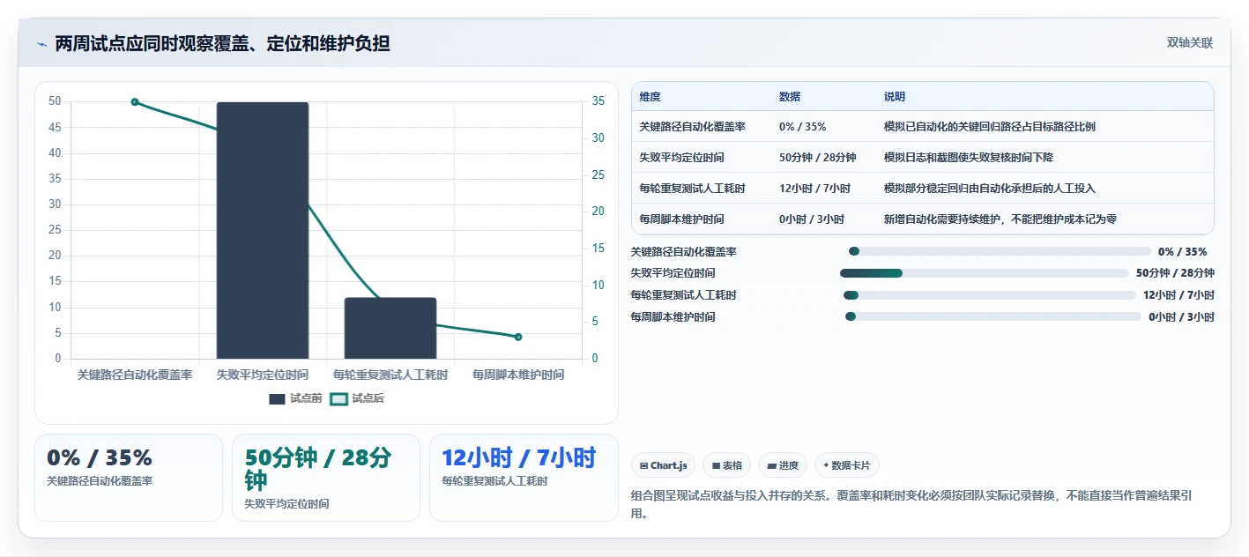Click the short dark bar for 每轮重复测试人工耗时
Viewport: 1249px width, 557px height.
click(x=390, y=328)
